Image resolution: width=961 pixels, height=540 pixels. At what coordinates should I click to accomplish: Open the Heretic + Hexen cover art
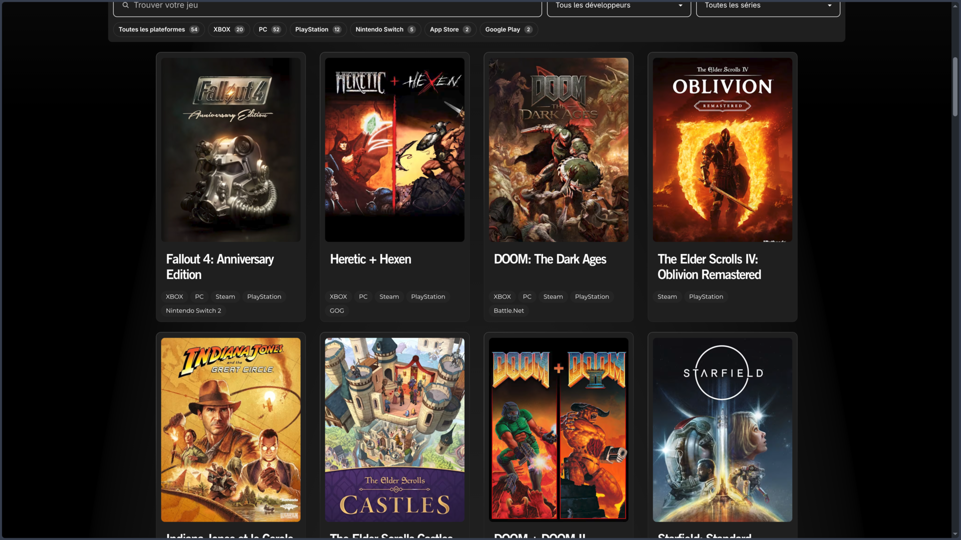point(394,149)
